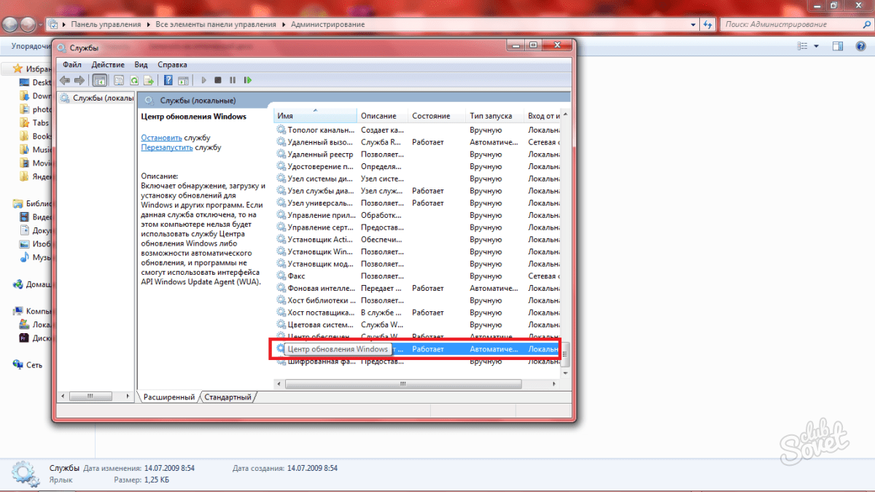Viewport: 875px width, 492px height.
Task: Open Desktop favorite in Explorer sidebar
Action: (36, 82)
